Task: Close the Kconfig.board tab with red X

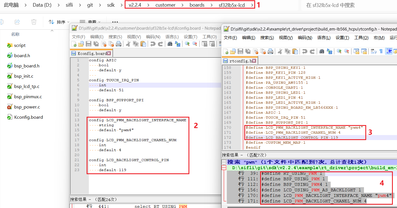Action: point(109,53)
